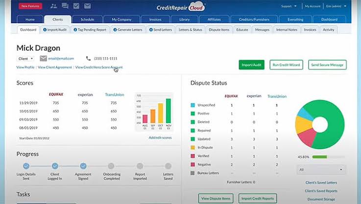Click the email envelope icon beside client email

tap(43, 58)
